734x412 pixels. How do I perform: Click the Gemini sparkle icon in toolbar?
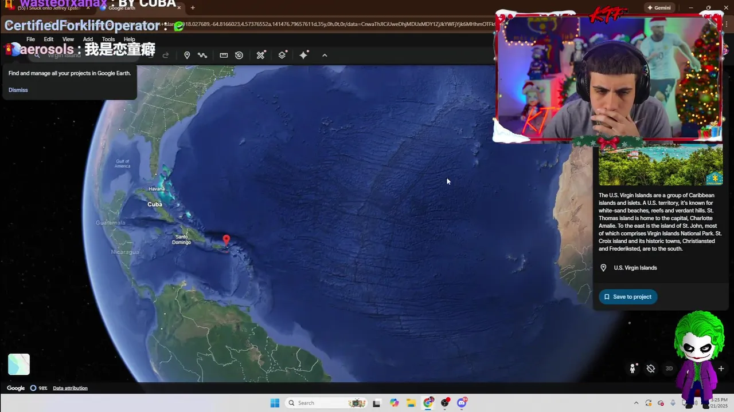304,55
